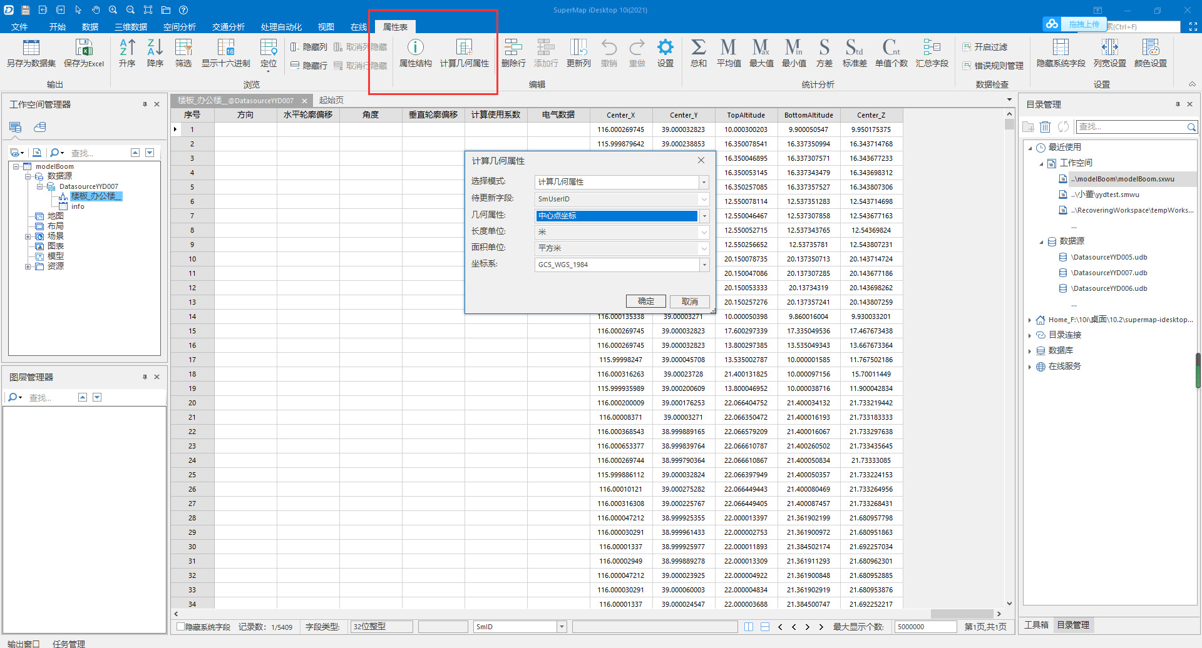Screen dimensions: 1202x648
Task: Click the Calculate Geometry (计算几何属性) icon
Action: pyautogui.click(x=465, y=48)
